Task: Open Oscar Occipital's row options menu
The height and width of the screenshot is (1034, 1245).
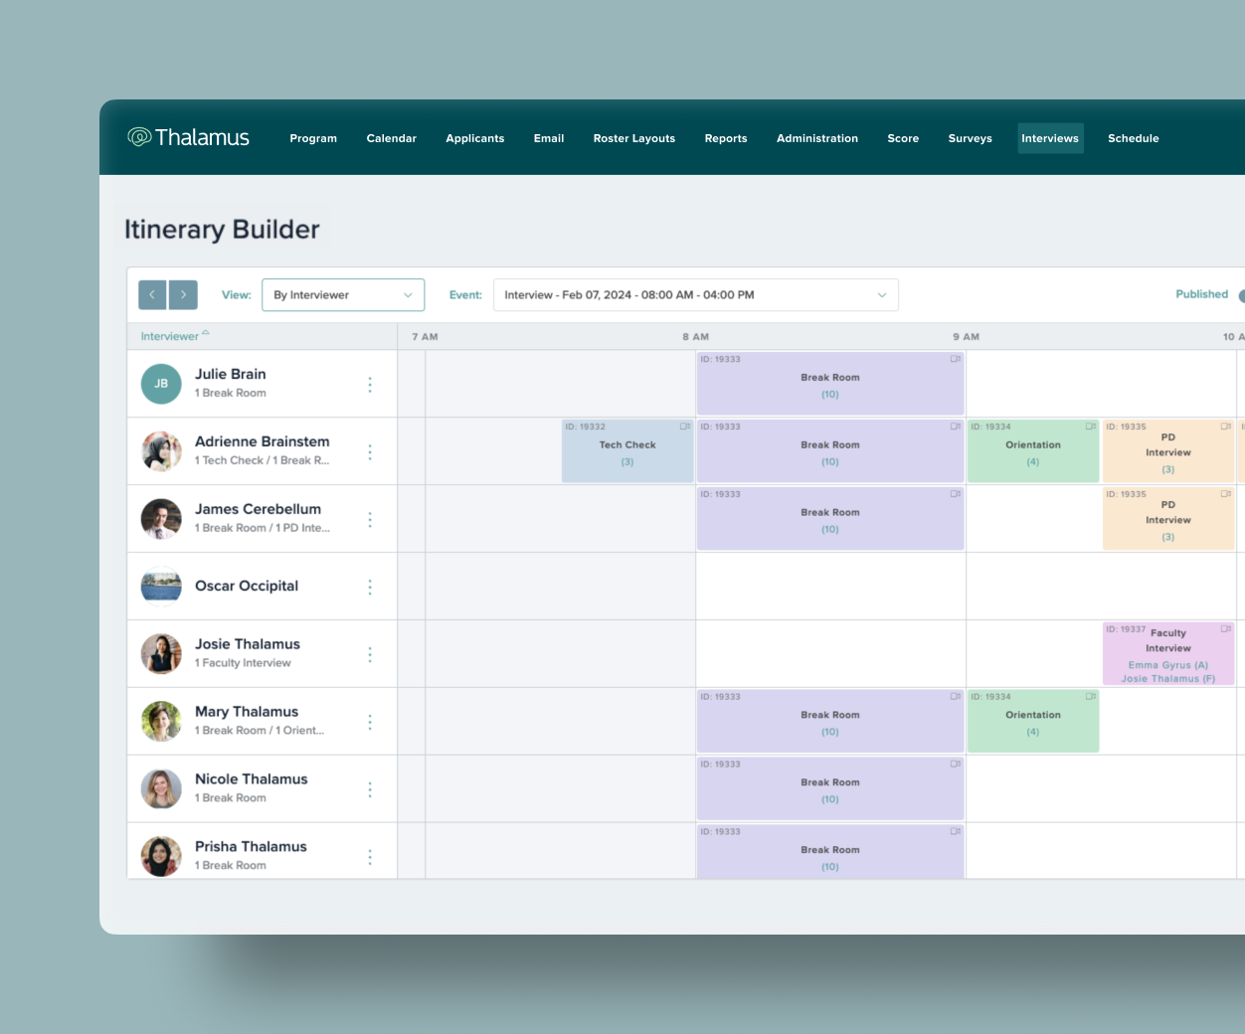Action: (x=369, y=587)
